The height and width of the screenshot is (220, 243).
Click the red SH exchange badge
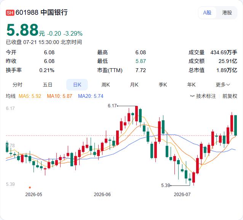tap(10, 13)
